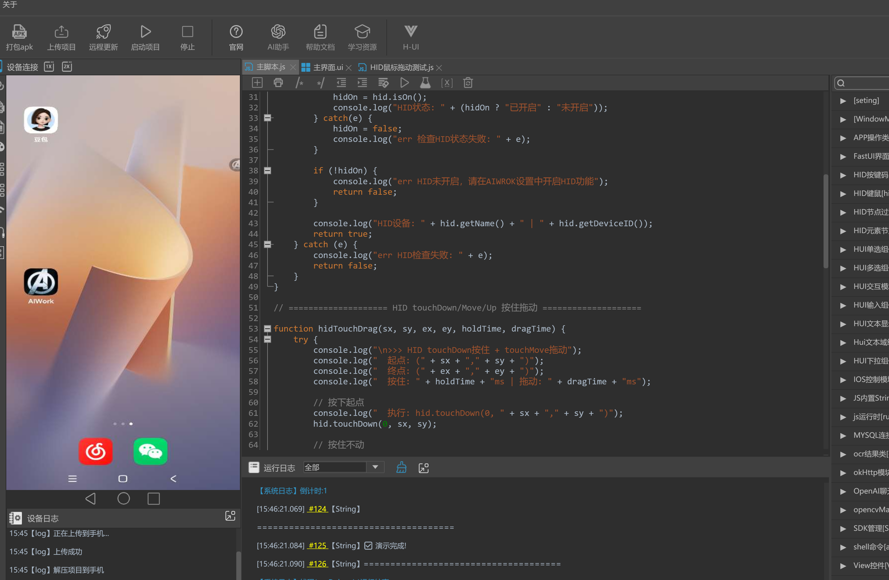This screenshot has height=580, width=889.
Task: Expand the HID按键码 tree node
Action: (843, 176)
